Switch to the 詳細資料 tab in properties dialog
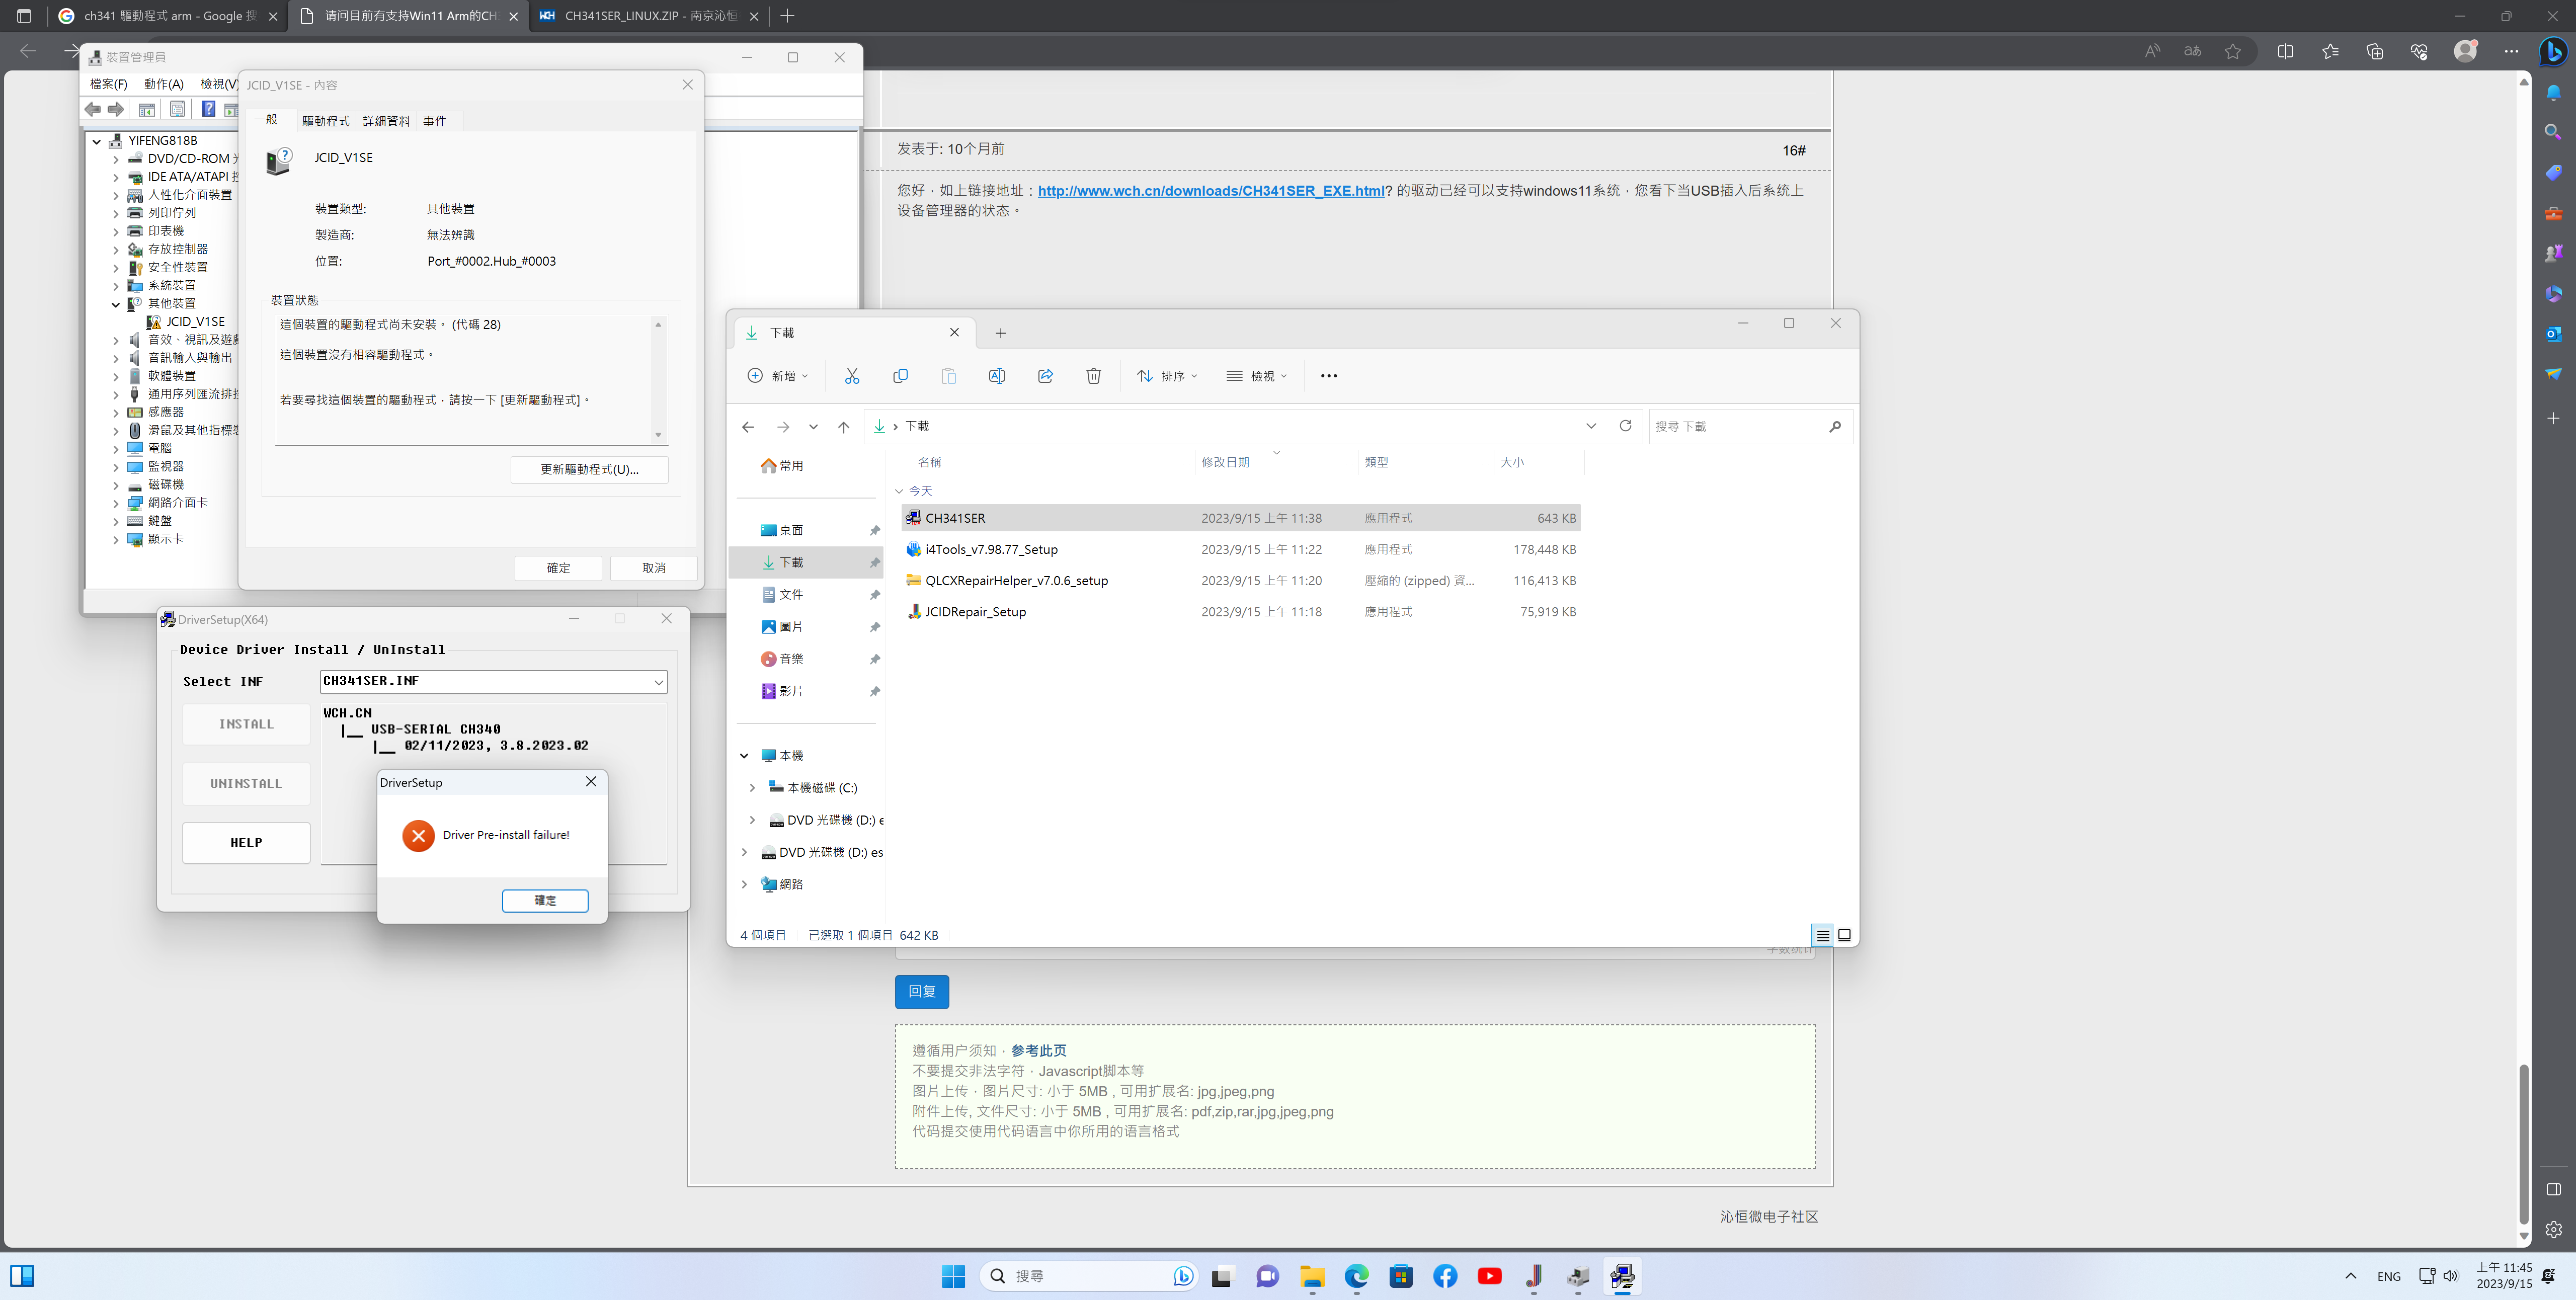 (386, 121)
